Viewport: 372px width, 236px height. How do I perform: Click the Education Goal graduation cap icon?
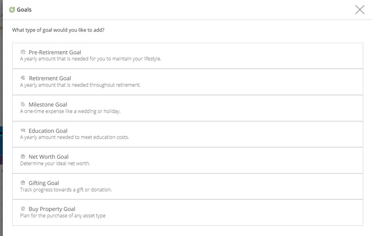(23, 130)
